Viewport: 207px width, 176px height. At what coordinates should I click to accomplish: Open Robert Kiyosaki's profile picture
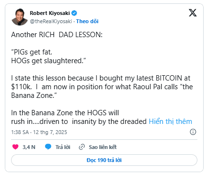point(20,17)
